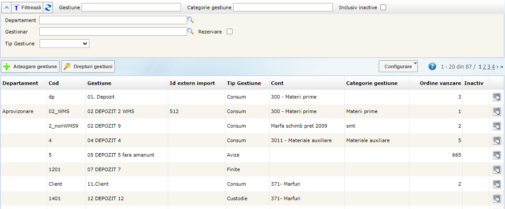Click the blue help question mark icon

[x=432, y=66]
